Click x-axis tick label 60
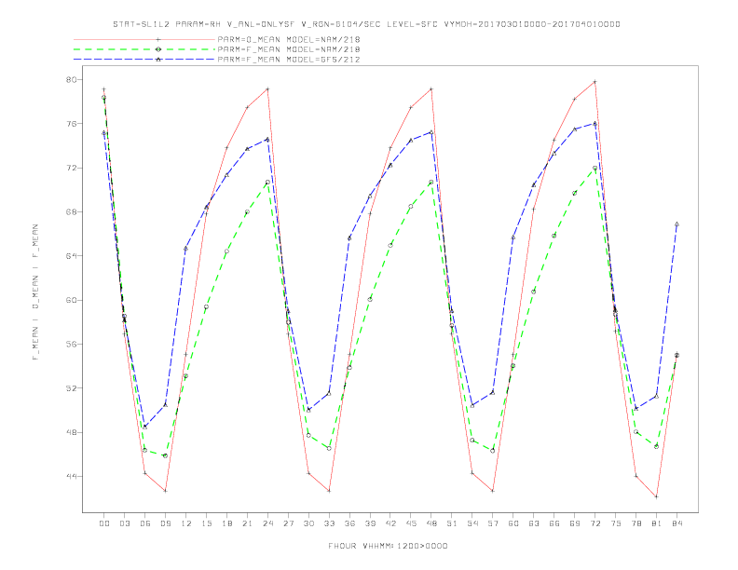Image resolution: width=738 pixels, height=570 pixels. click(513, 523)
